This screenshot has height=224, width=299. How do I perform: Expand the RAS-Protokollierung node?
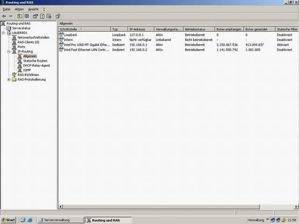(x=9, y=80)
